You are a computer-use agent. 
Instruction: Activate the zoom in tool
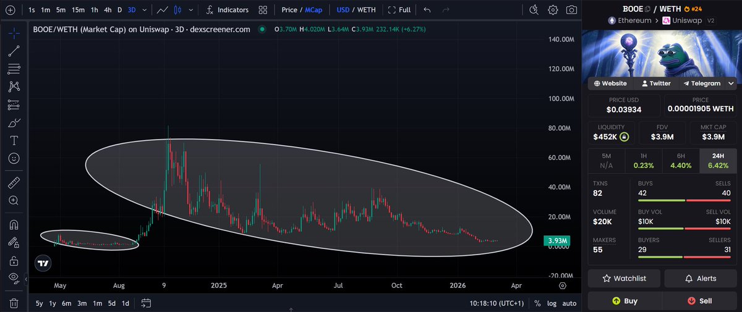tap(14, 200)
